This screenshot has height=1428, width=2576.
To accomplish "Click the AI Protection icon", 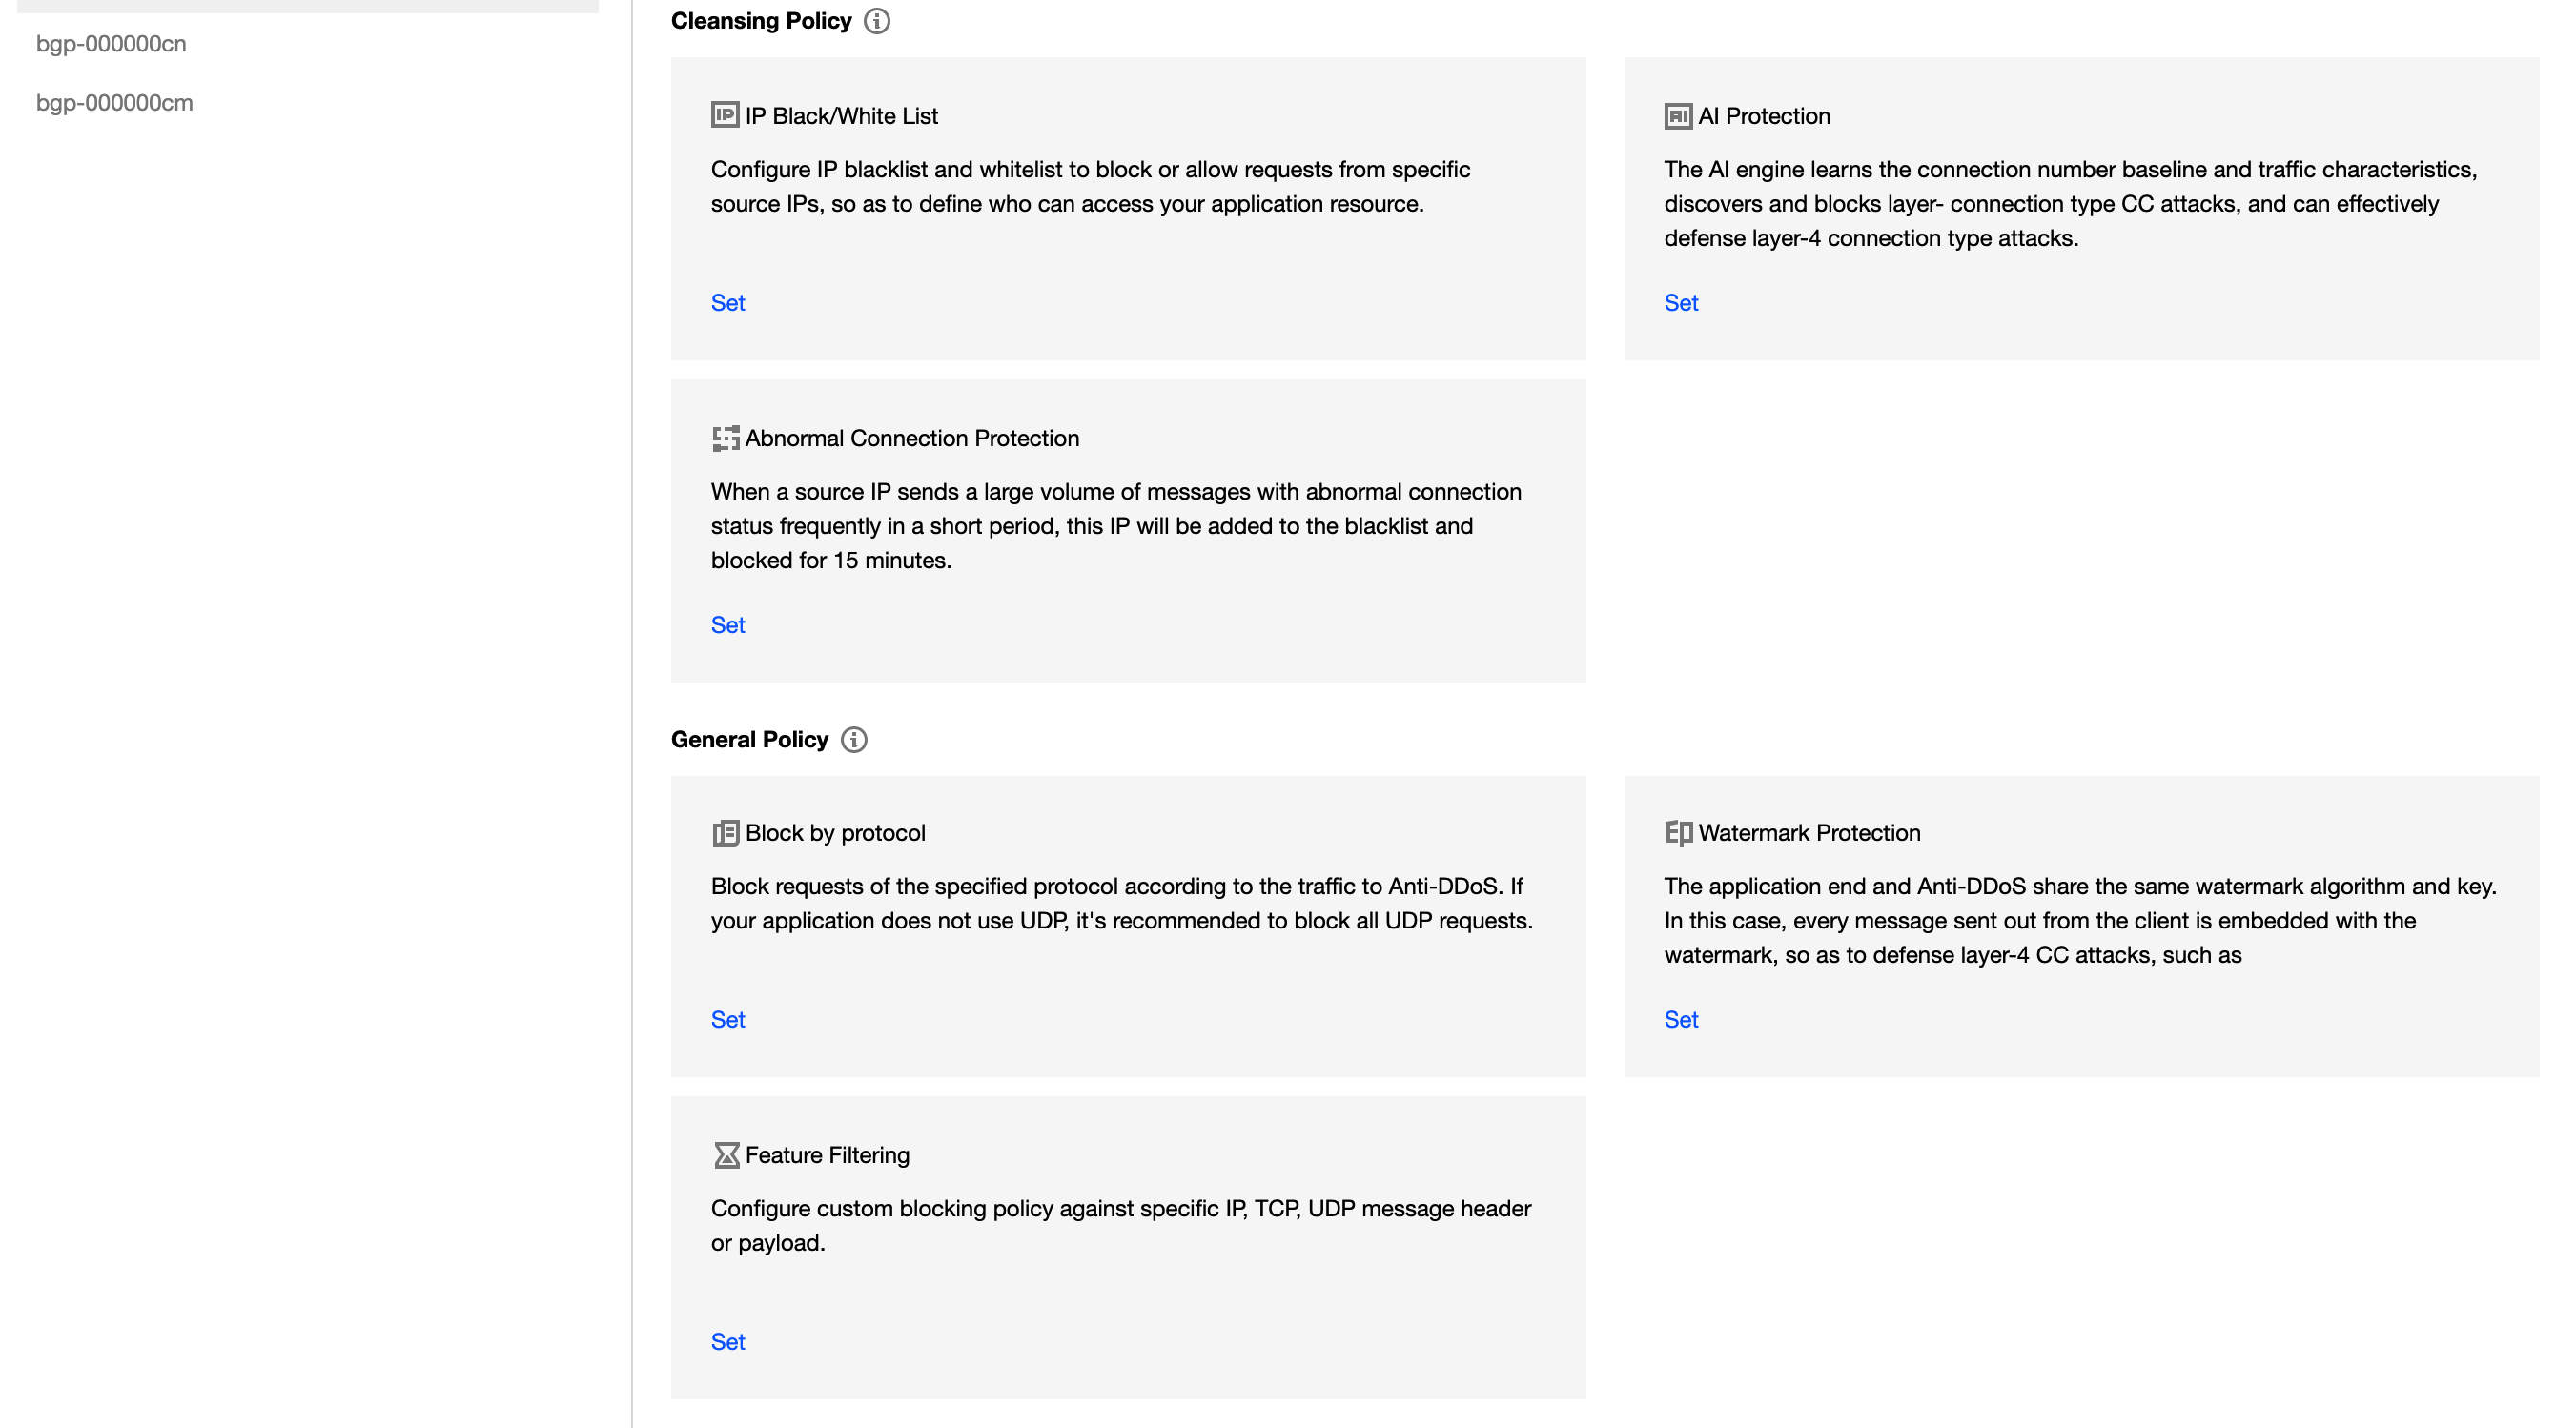I will point(1678,116).
